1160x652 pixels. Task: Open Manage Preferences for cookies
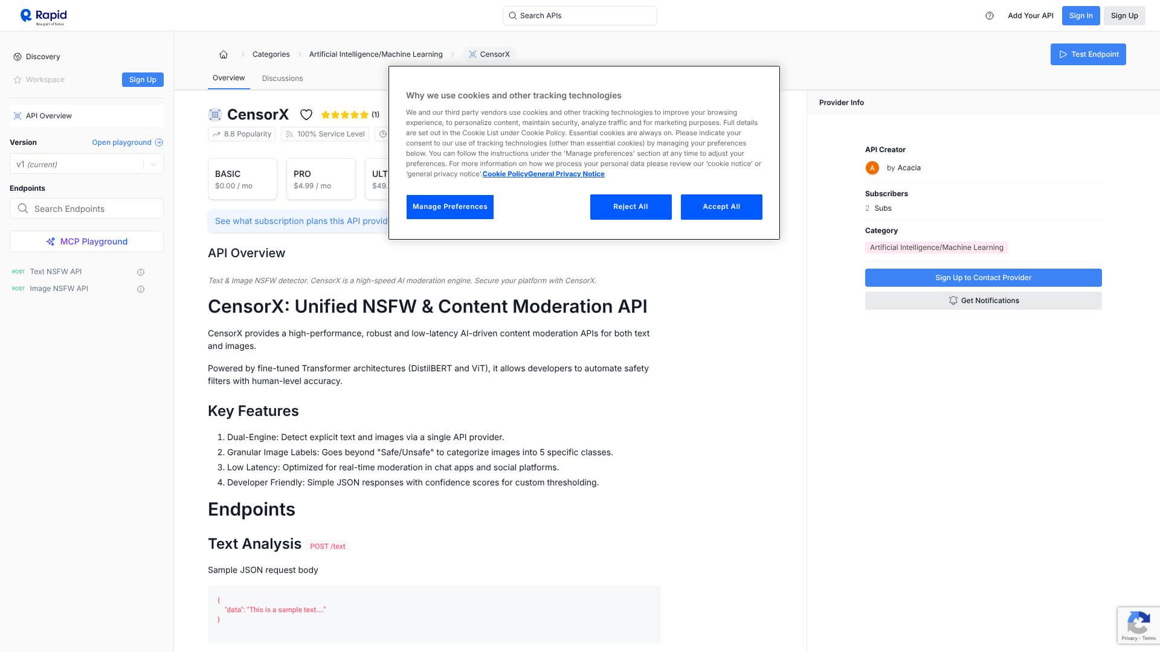tap(450, 207)
